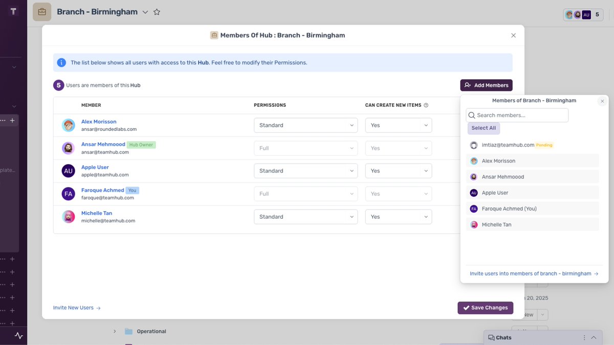Focus the Search members input field
This screenshot has height=345, width=614.
517,115
